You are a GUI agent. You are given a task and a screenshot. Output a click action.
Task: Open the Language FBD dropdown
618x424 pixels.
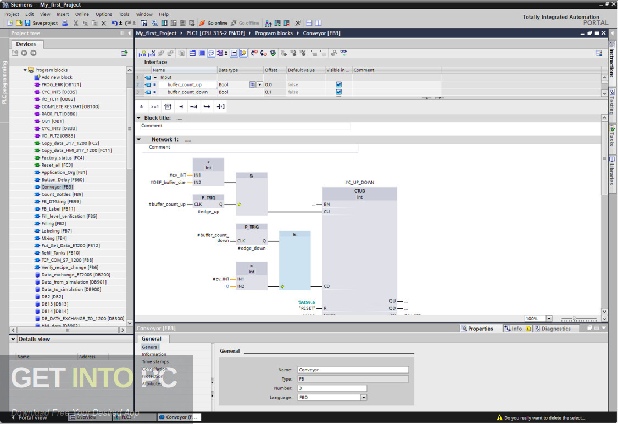pyautogui.click(x=364, y=398)
